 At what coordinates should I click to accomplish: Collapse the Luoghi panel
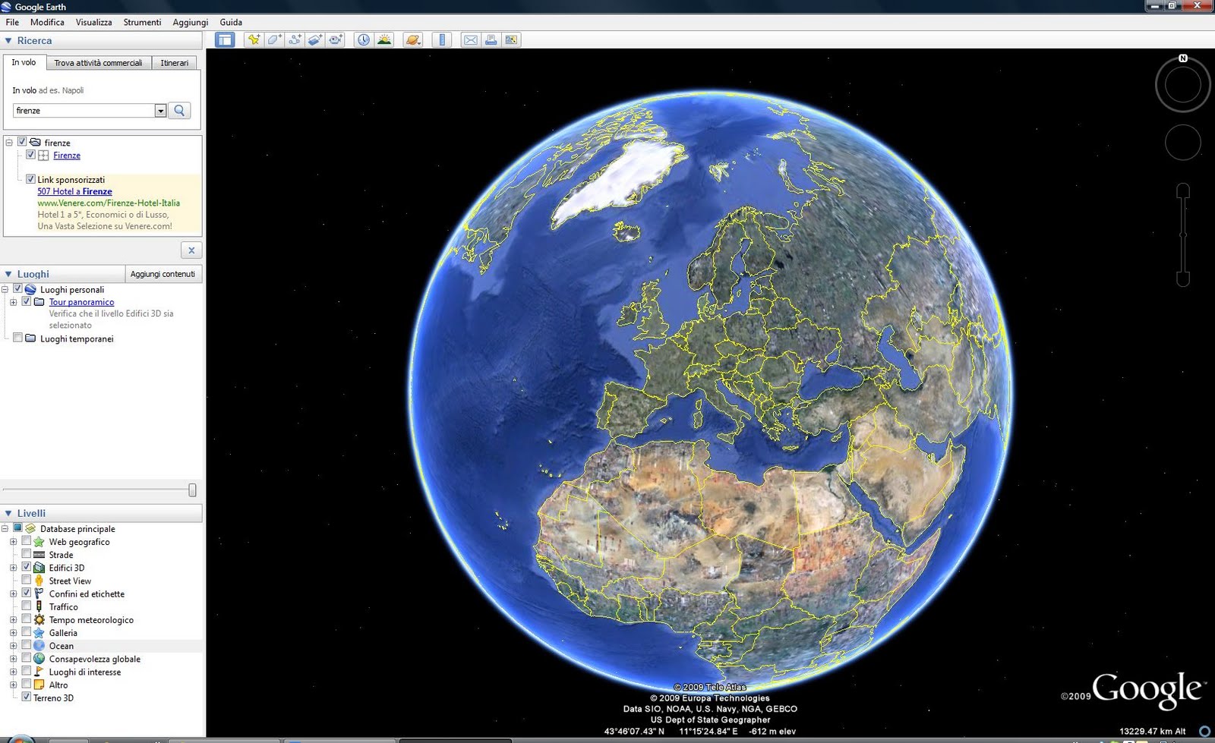8,274
